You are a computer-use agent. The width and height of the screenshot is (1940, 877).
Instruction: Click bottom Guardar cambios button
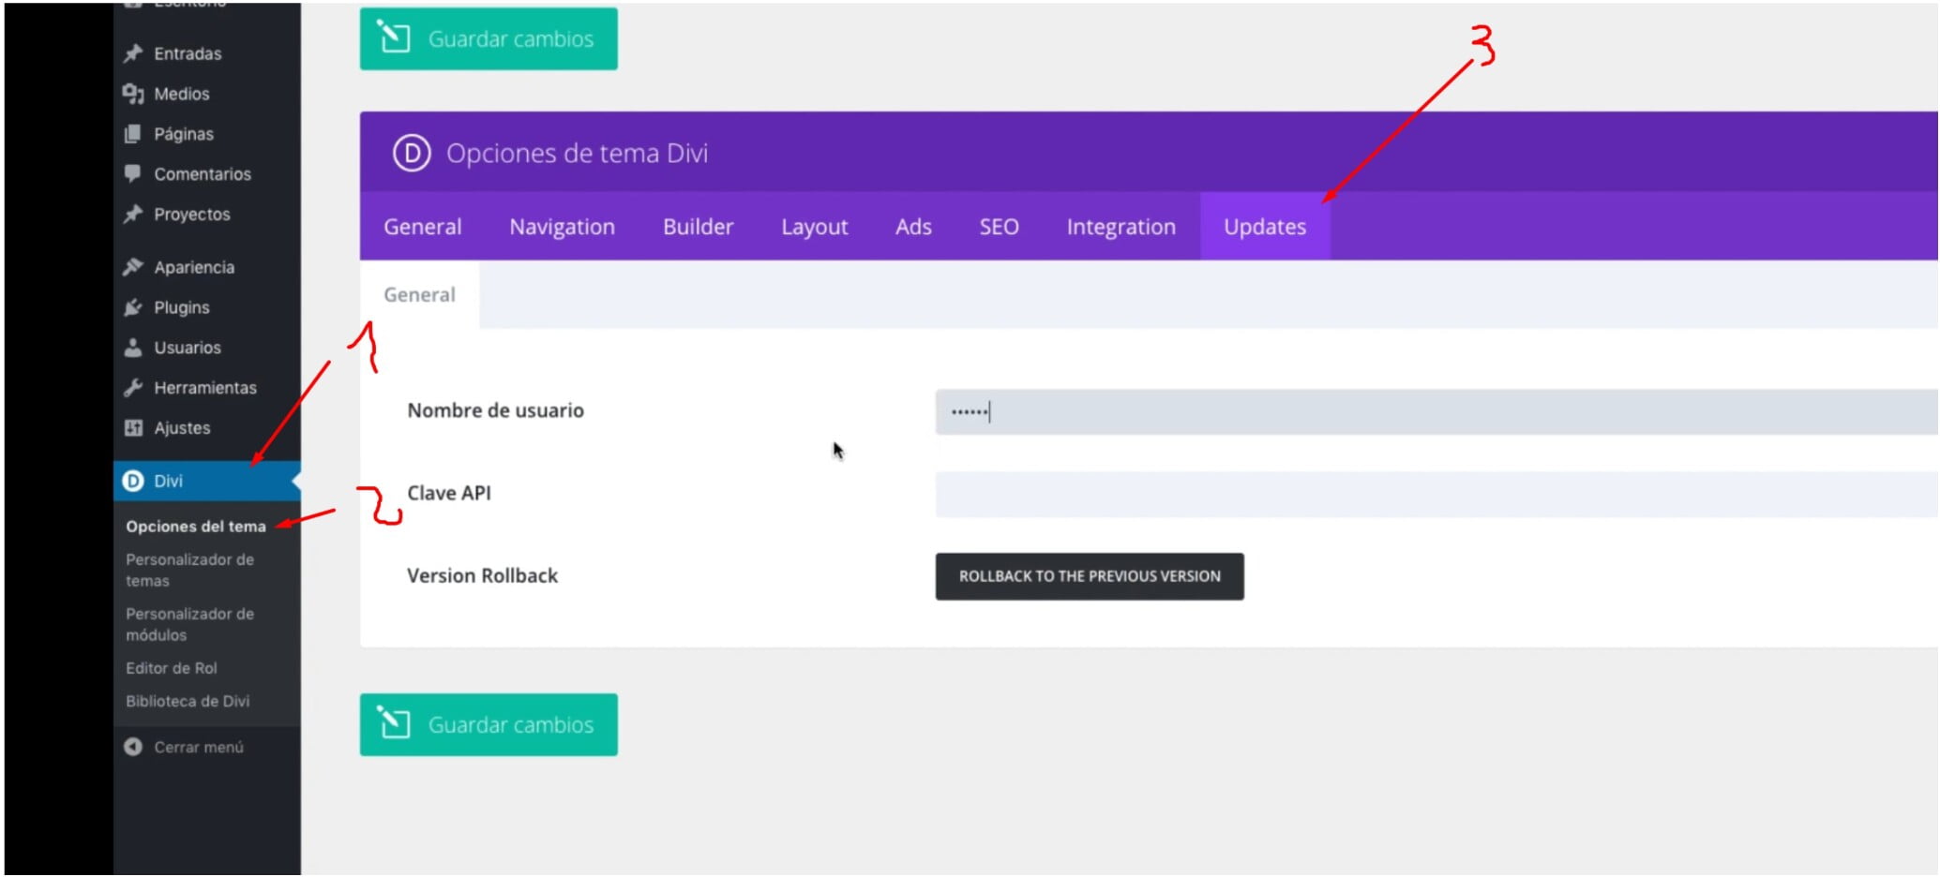[489, 724]
